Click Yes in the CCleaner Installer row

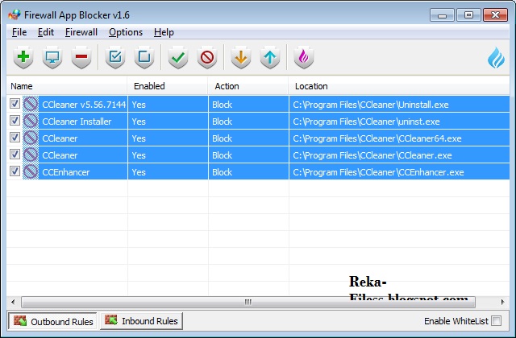coord(139,122)
